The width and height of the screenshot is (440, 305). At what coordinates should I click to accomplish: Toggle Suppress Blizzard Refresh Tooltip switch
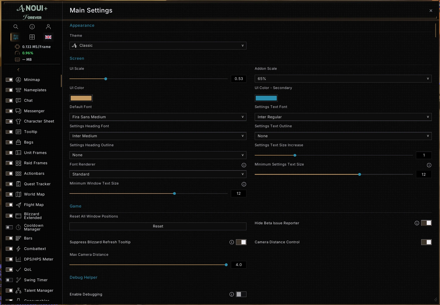pos(241,242)
